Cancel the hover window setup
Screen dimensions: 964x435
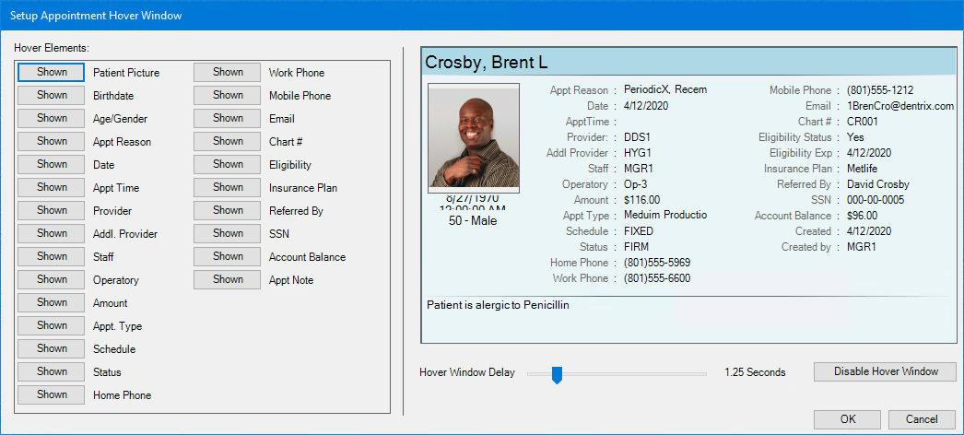(x=921, y=419)
